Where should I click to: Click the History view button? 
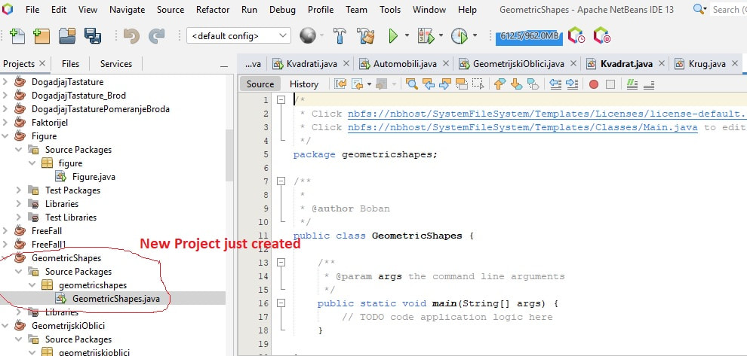304,84
